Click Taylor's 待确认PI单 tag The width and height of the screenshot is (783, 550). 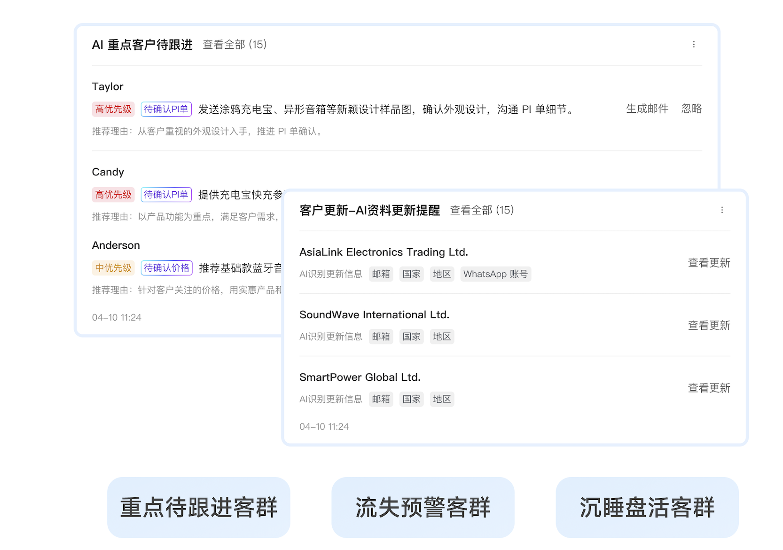(x=166, y=109)
